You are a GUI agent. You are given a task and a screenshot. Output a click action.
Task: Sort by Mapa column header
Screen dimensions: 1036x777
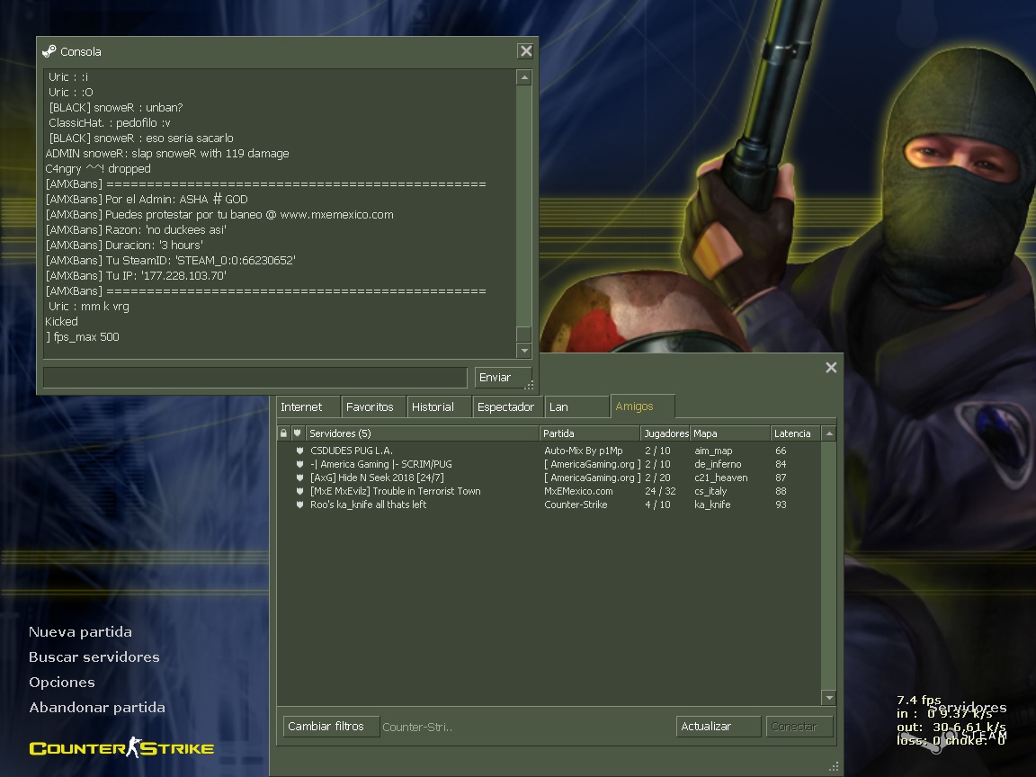click(730, 433)
